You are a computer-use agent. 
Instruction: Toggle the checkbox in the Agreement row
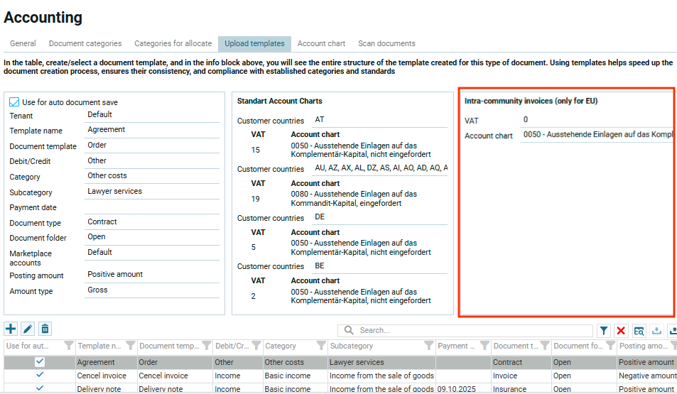pos(40,362)
